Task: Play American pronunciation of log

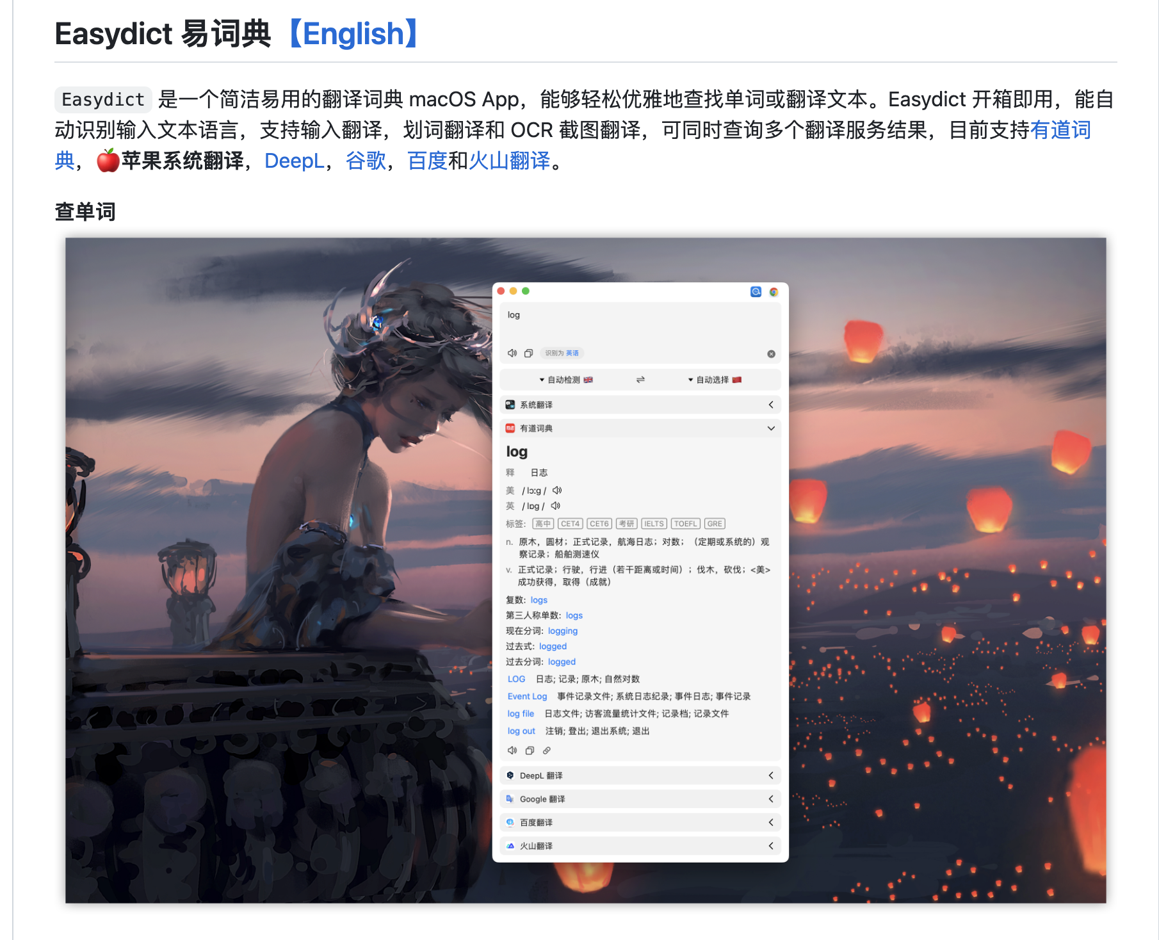Action: tap(557, 490)
